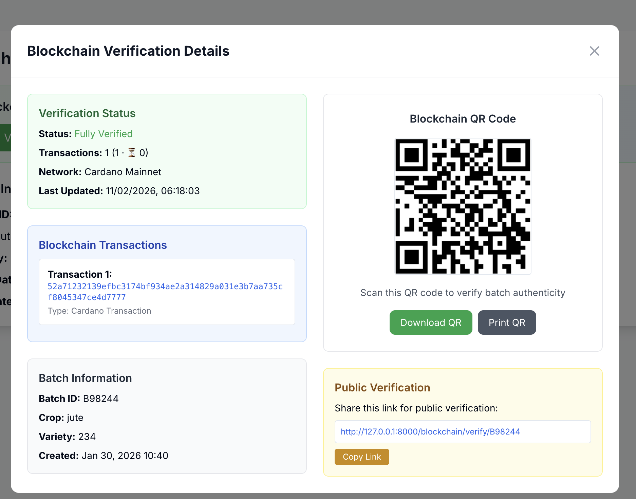Viewport: 636px width, 499px height.
Task: Click the Last Updated timestamp 11/02/2026, 06:18:03
Action: point(153,191)
